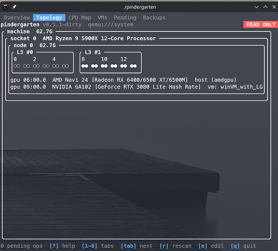This screenshot has height=251, width=278.
Task: Switch to the CPU Map tab
Action: coord(80,18)
